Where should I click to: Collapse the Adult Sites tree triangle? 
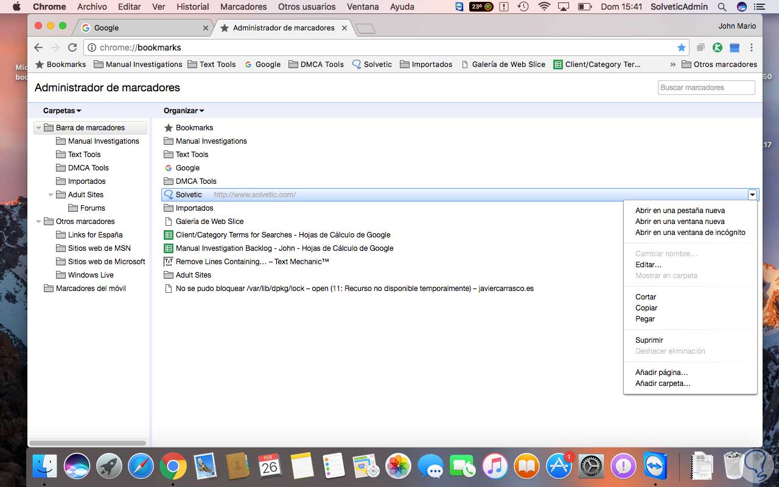(x=51, y=195)
